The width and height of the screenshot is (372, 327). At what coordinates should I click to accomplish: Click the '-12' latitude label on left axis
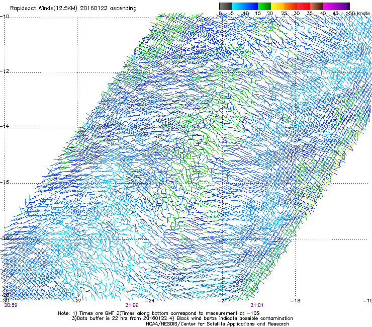(5, 71)
